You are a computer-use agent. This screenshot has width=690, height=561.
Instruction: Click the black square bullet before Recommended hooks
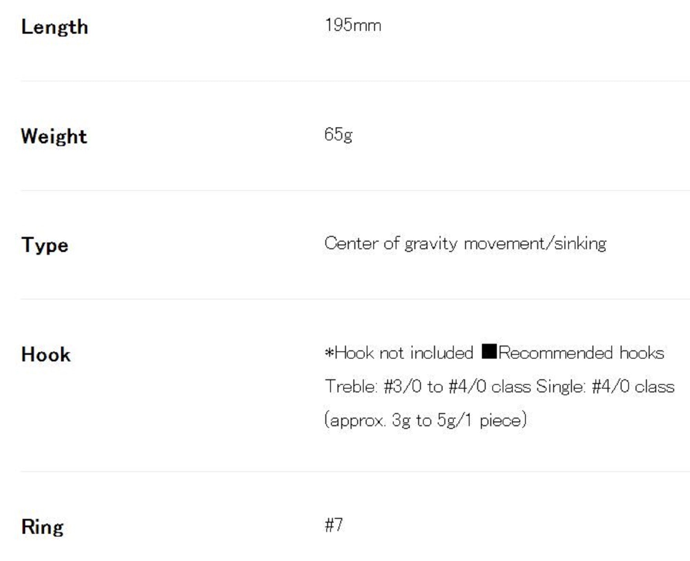(489, 352)
